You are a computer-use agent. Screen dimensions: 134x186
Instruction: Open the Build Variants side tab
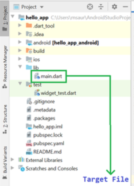[x=5, y=162]
